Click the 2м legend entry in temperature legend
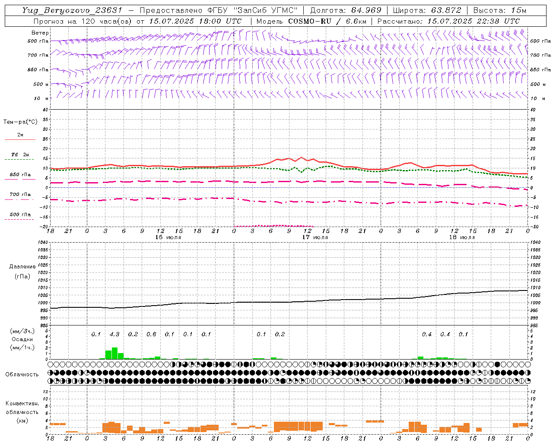Viewport: 553px width, 442px height. 20,135
